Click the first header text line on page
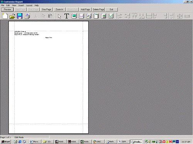This screenshot has width=193, height=144. pos(20,31)
